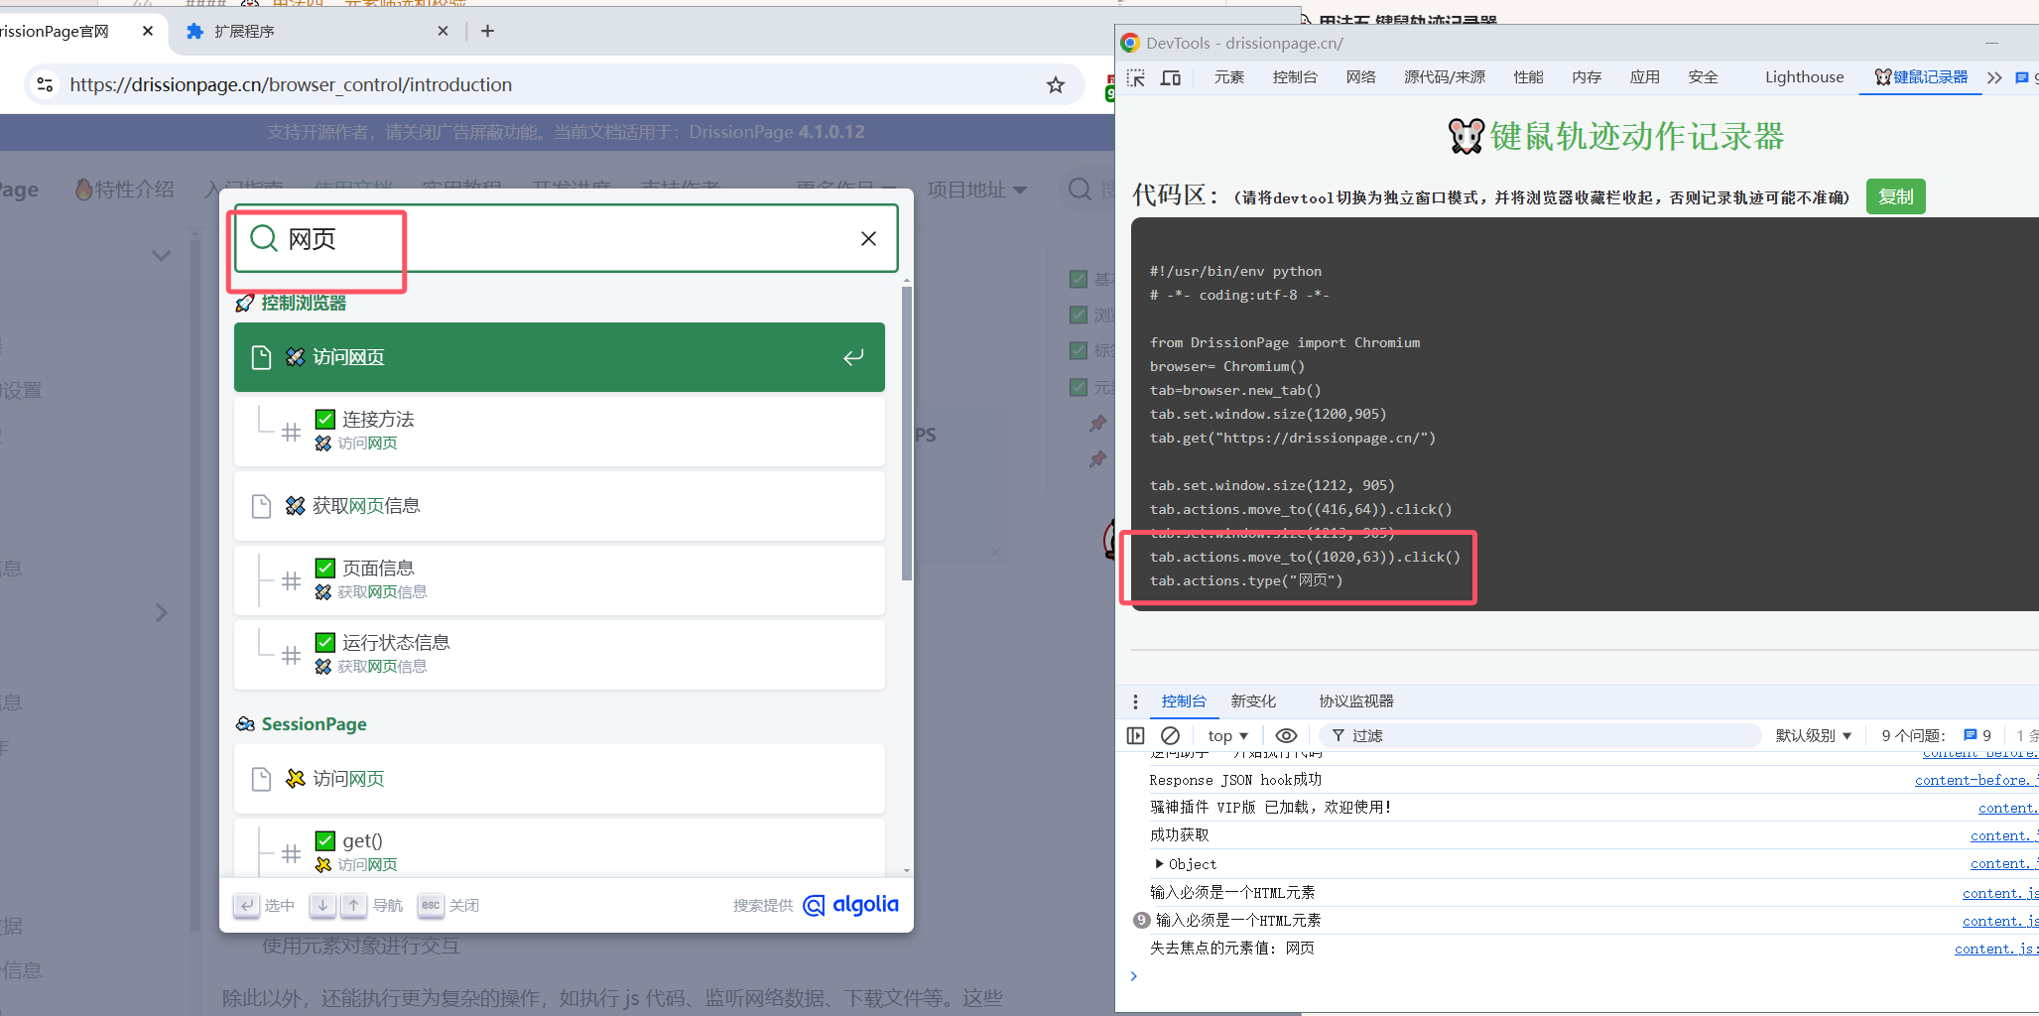Show more DevTools tabs chevron
Screen dimensions: 2039x1016
point(1994,77)
